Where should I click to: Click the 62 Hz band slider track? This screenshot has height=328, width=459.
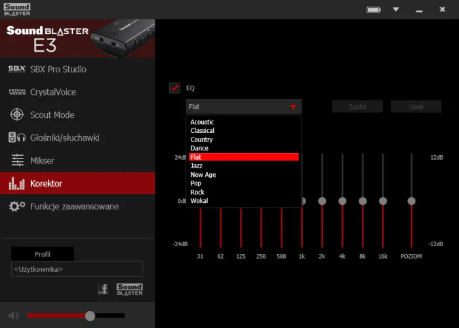coord(221,227)
